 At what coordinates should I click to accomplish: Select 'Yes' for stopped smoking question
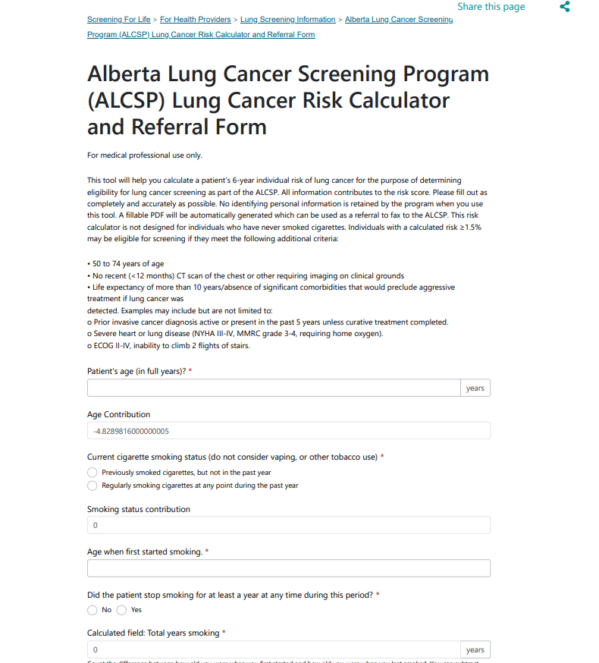point(121,610)
